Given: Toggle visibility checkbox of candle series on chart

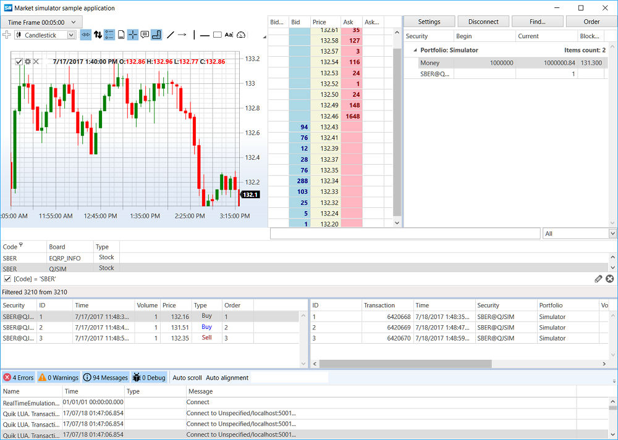Looking at the screenshot, I should pos(19,61).
